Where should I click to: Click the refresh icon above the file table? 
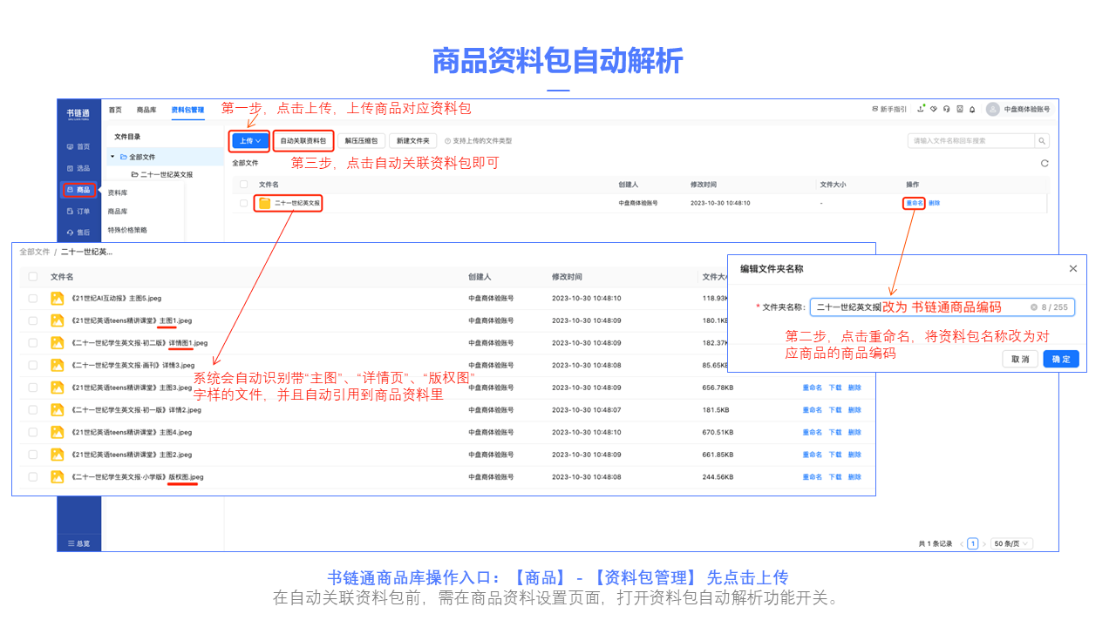click(x=1045, y=163)
